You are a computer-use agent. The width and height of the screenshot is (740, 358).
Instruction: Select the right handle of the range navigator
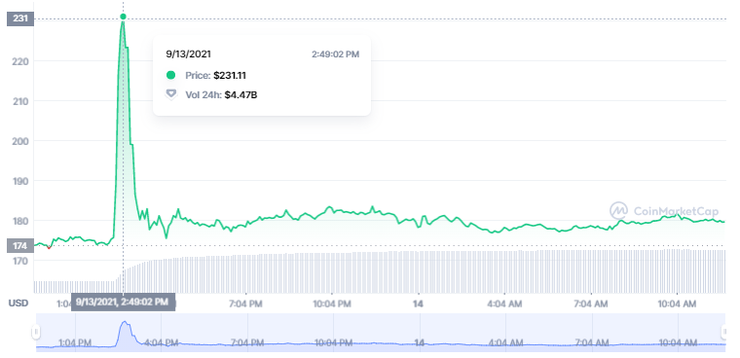[724, 332]
